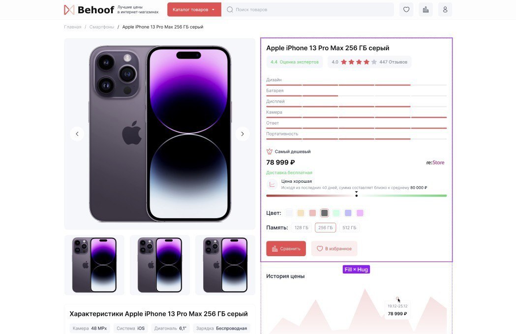Select 512 ГБ memory option
The width and height of the screenshot is (516, 334).
click(x=349, y=228)
